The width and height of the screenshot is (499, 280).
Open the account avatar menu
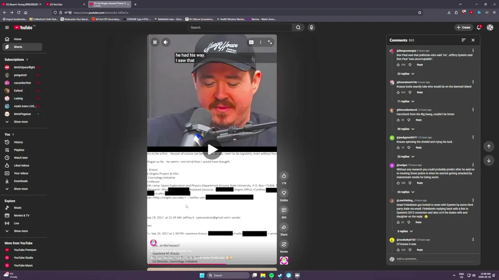coord(490,27)
